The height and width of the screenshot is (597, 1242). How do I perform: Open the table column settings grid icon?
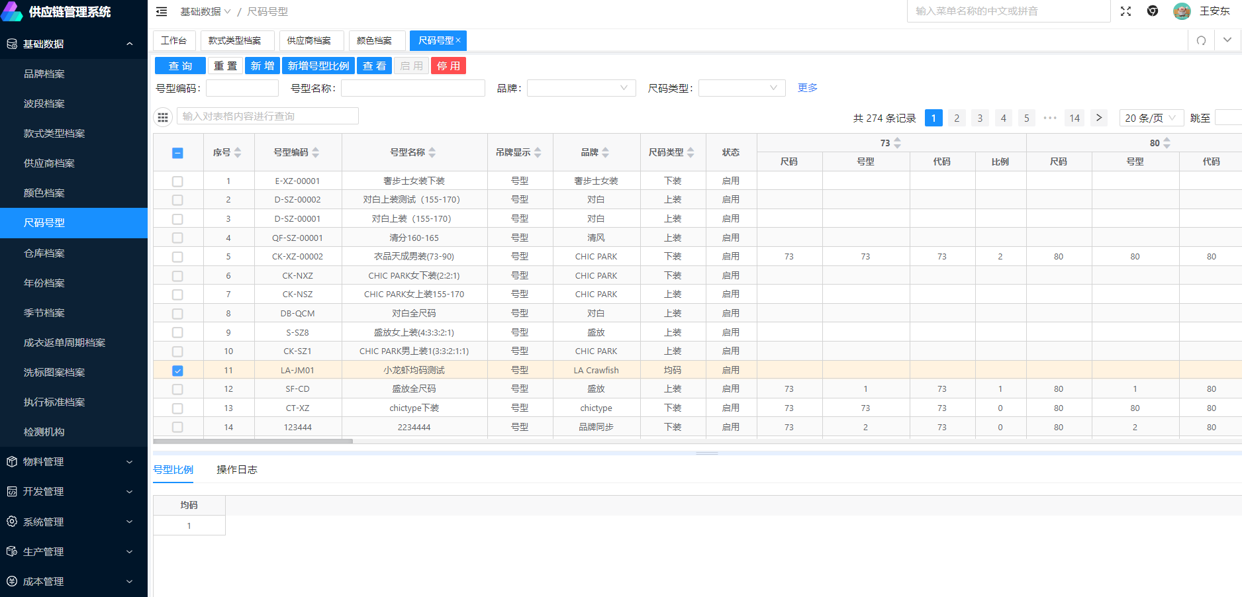click(x=163, y=116)
